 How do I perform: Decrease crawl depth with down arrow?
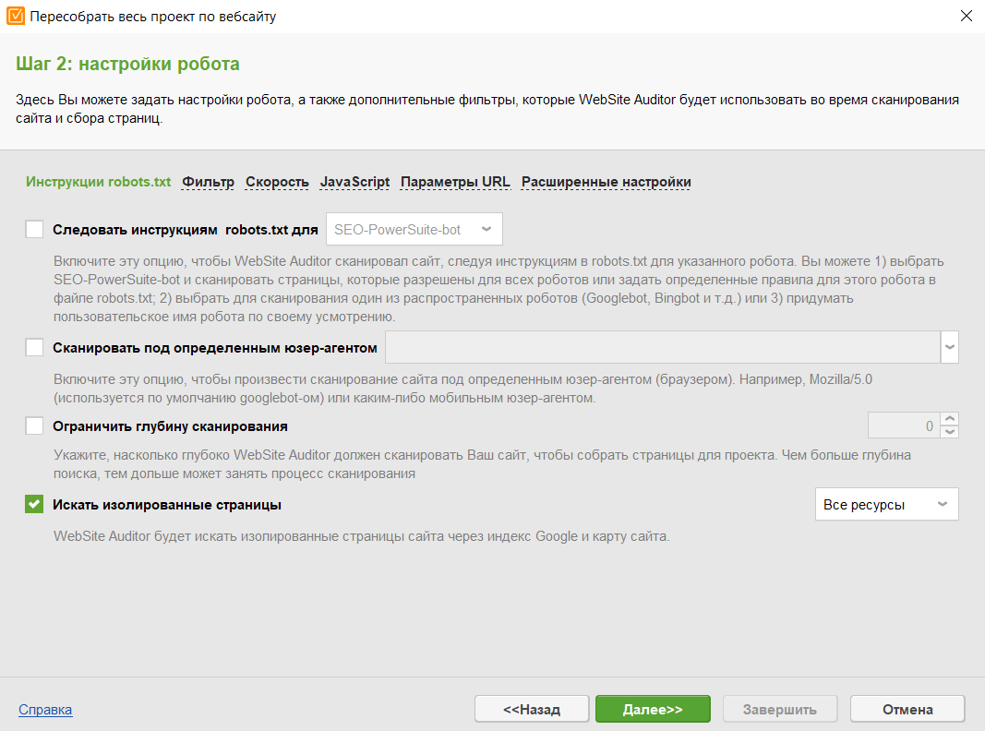[950, 432]
